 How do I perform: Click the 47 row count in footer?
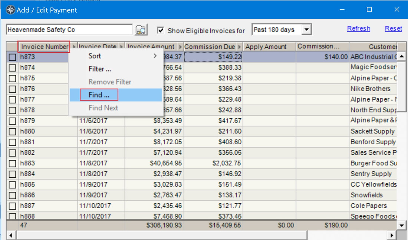pos(24,225)
